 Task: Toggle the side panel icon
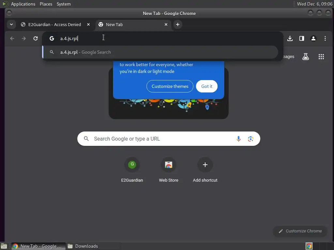click(302, 38)
